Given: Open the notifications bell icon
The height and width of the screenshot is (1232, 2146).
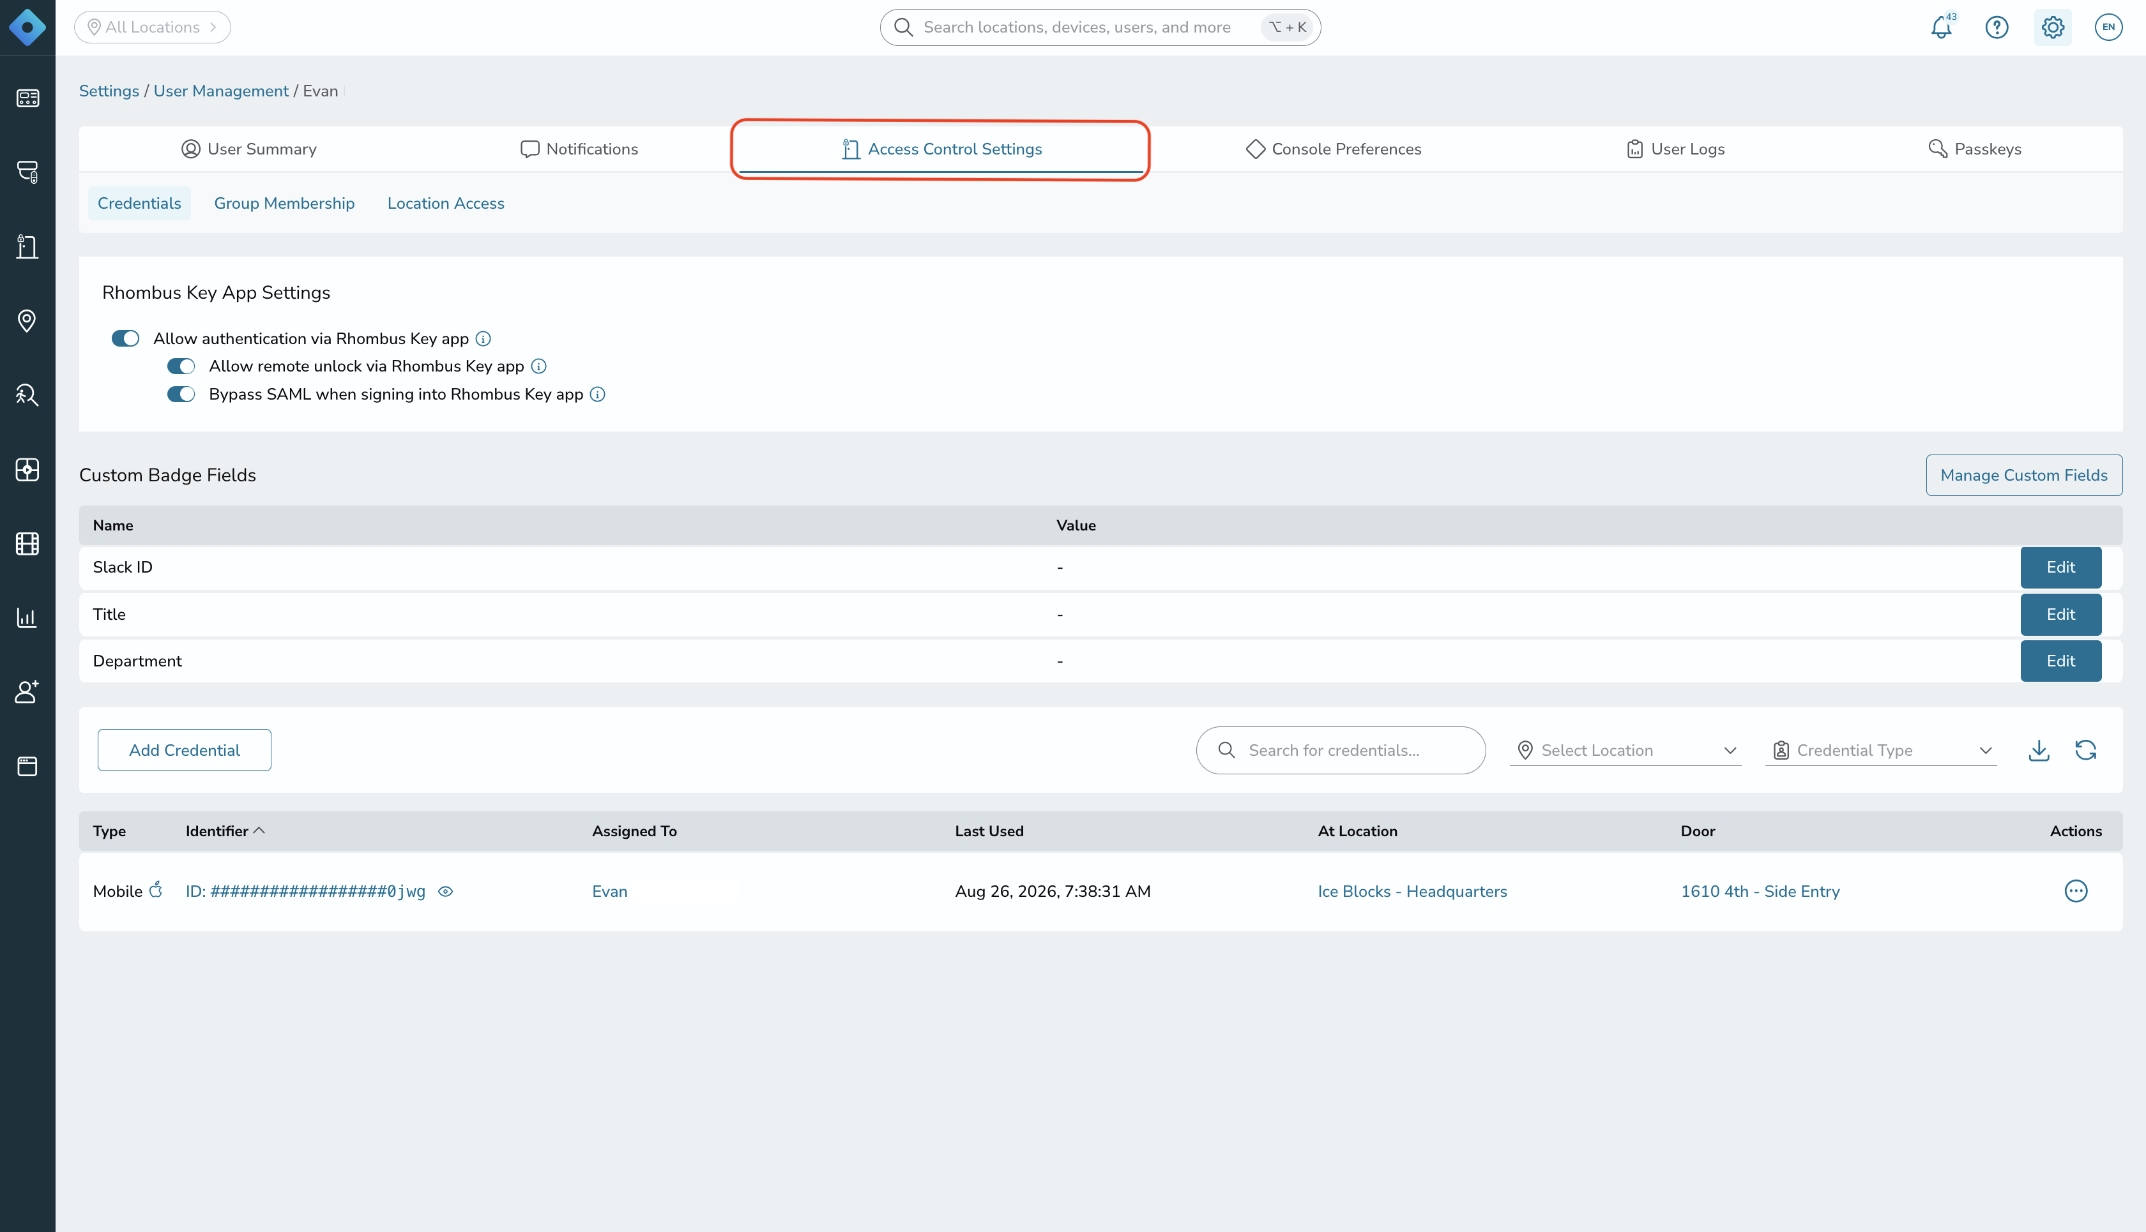Looking at the screenshot, I should (1941, 27).
